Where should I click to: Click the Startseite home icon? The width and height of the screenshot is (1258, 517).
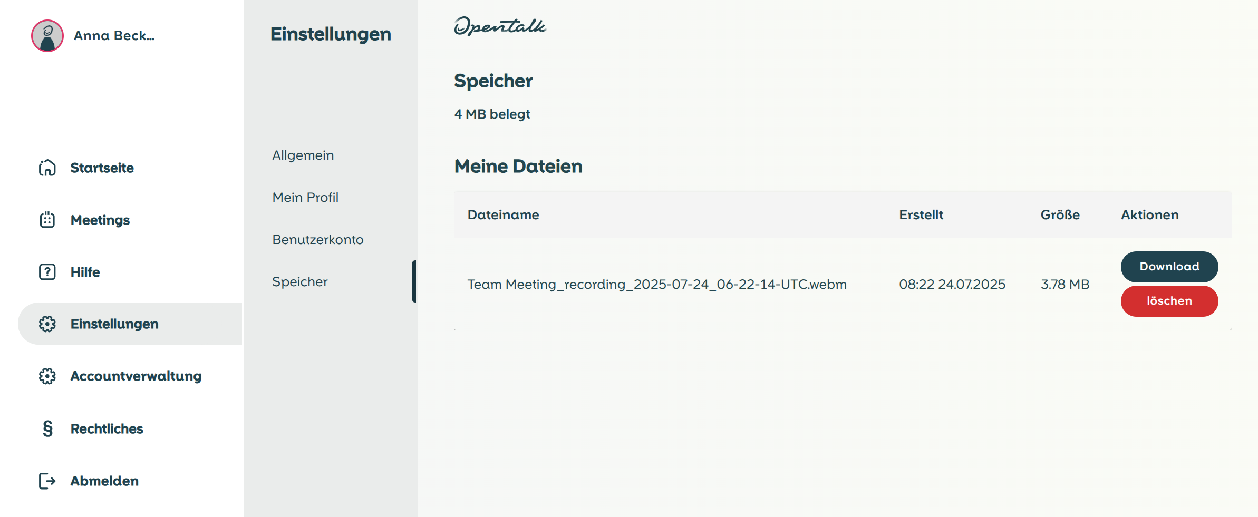click(47, 168)
